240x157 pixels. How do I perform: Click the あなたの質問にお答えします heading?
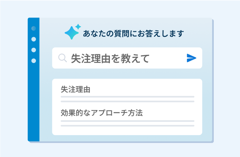pyautogui.click(x=133, y=34)
